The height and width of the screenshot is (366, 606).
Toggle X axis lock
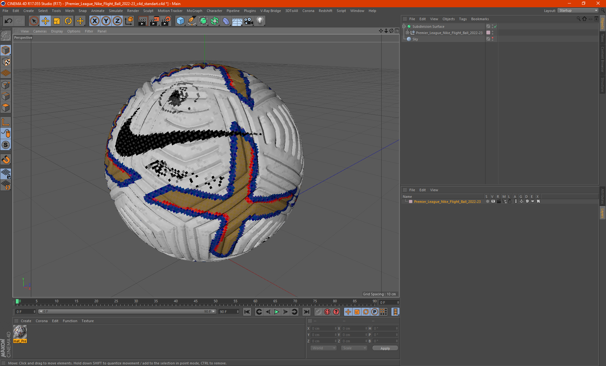point(94,21)
